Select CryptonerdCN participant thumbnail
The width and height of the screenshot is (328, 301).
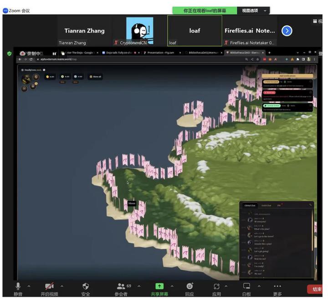click(140, 31)
